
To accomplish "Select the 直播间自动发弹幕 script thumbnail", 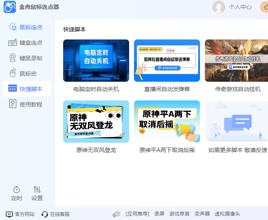I will click(x=167, y=61).
